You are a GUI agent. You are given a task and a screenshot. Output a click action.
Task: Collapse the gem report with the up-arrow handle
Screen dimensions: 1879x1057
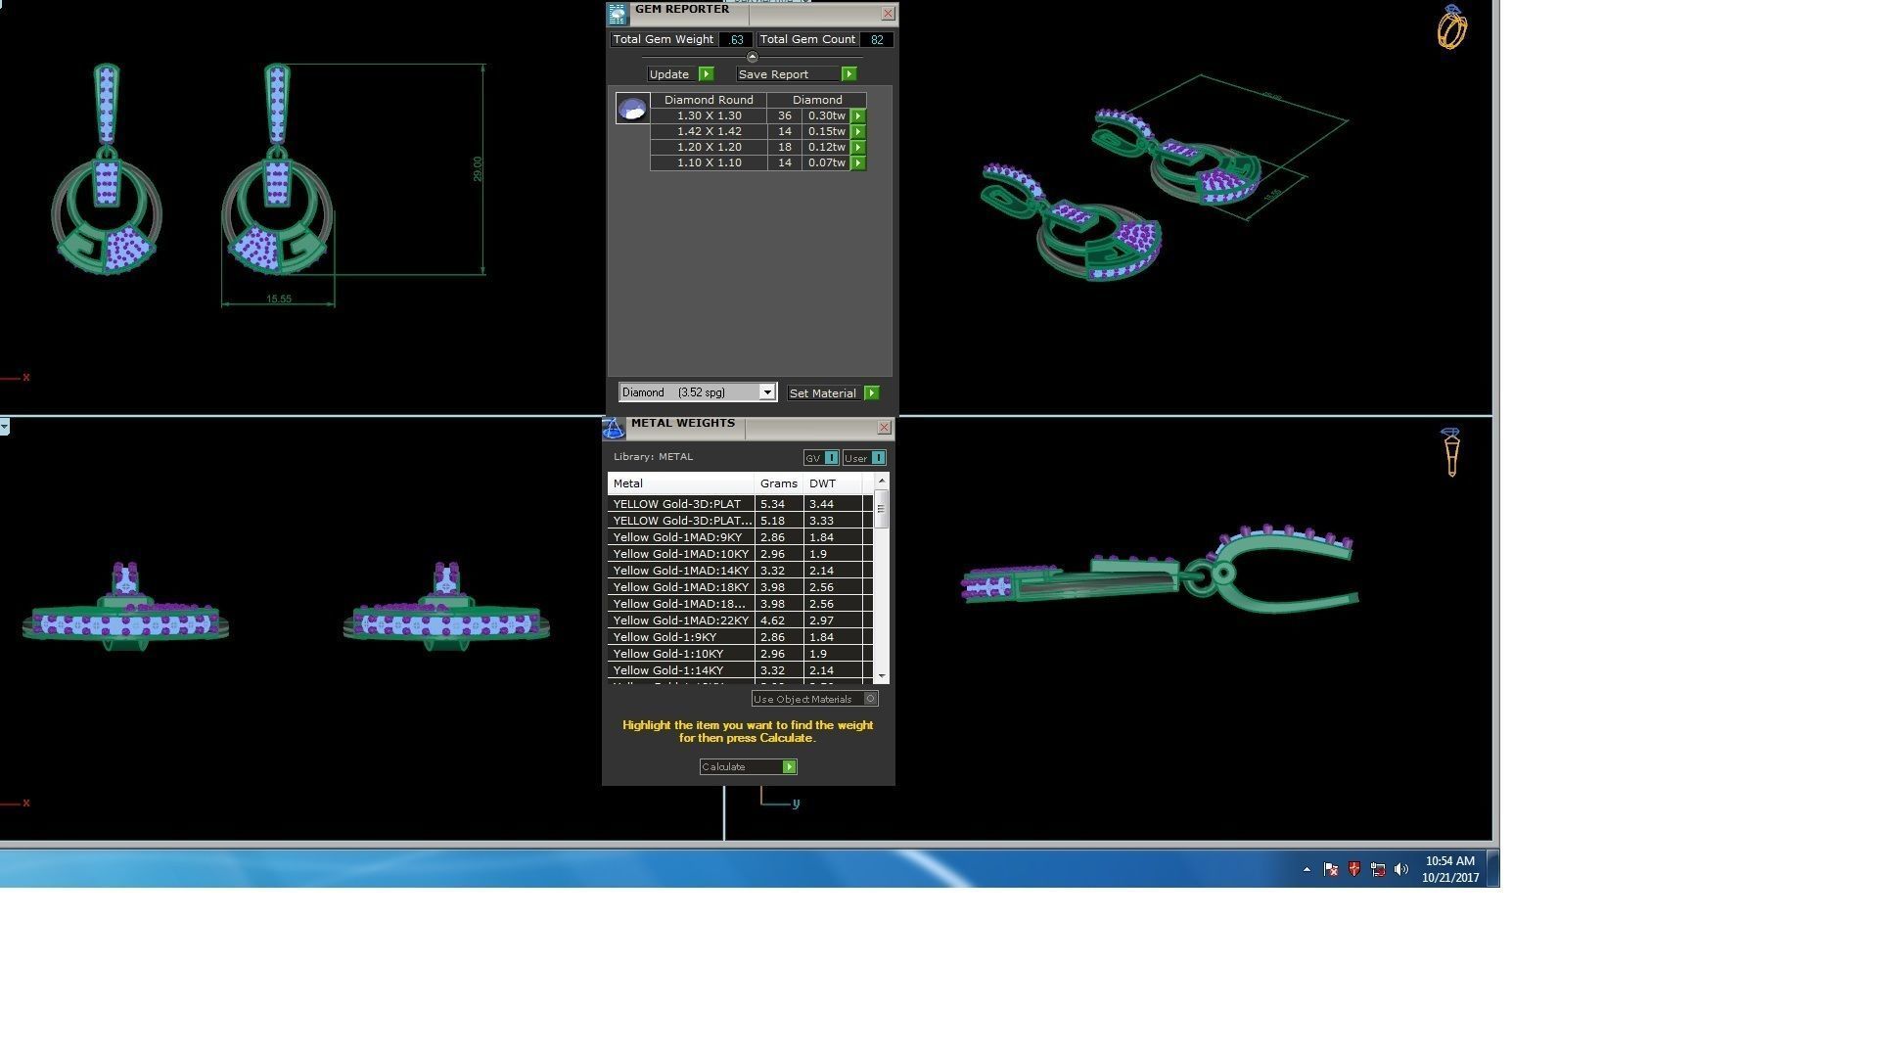(752, 57)
